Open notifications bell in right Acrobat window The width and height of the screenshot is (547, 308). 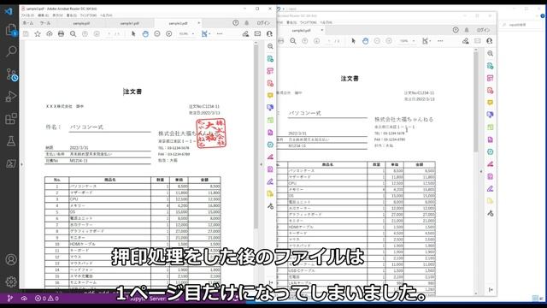pos(467,30)
